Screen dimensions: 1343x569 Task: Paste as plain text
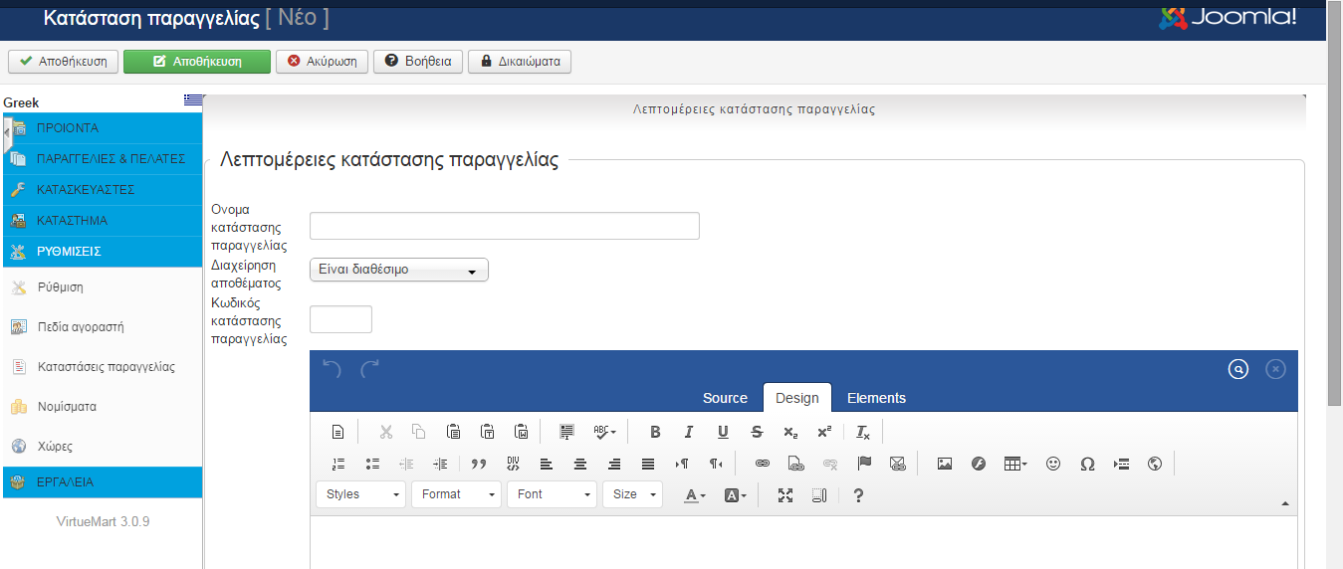pyautogui.click(x=487, y=432)
